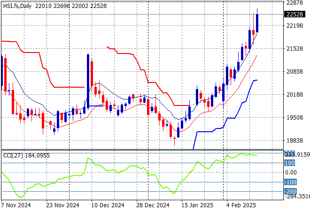Click the 20188 price axis label

[x=295, y=95]
